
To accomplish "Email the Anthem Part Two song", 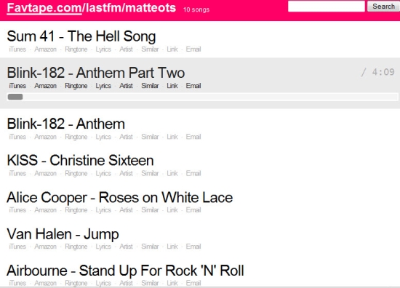I will (193, 86).
